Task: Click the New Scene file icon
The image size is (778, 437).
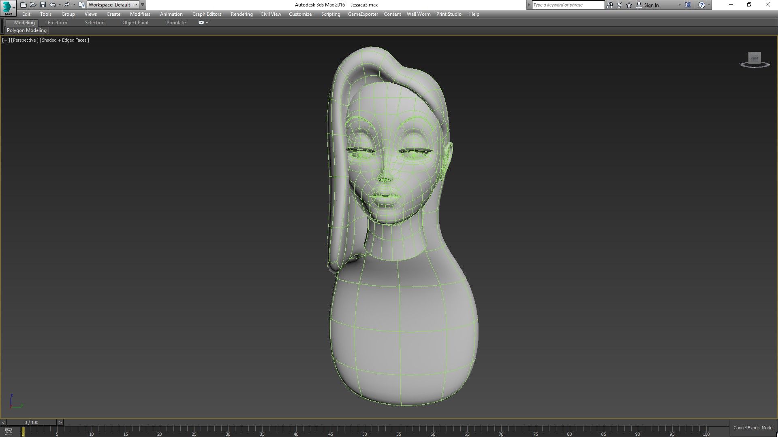Action: pyautogui.click(x=24, y=5)
